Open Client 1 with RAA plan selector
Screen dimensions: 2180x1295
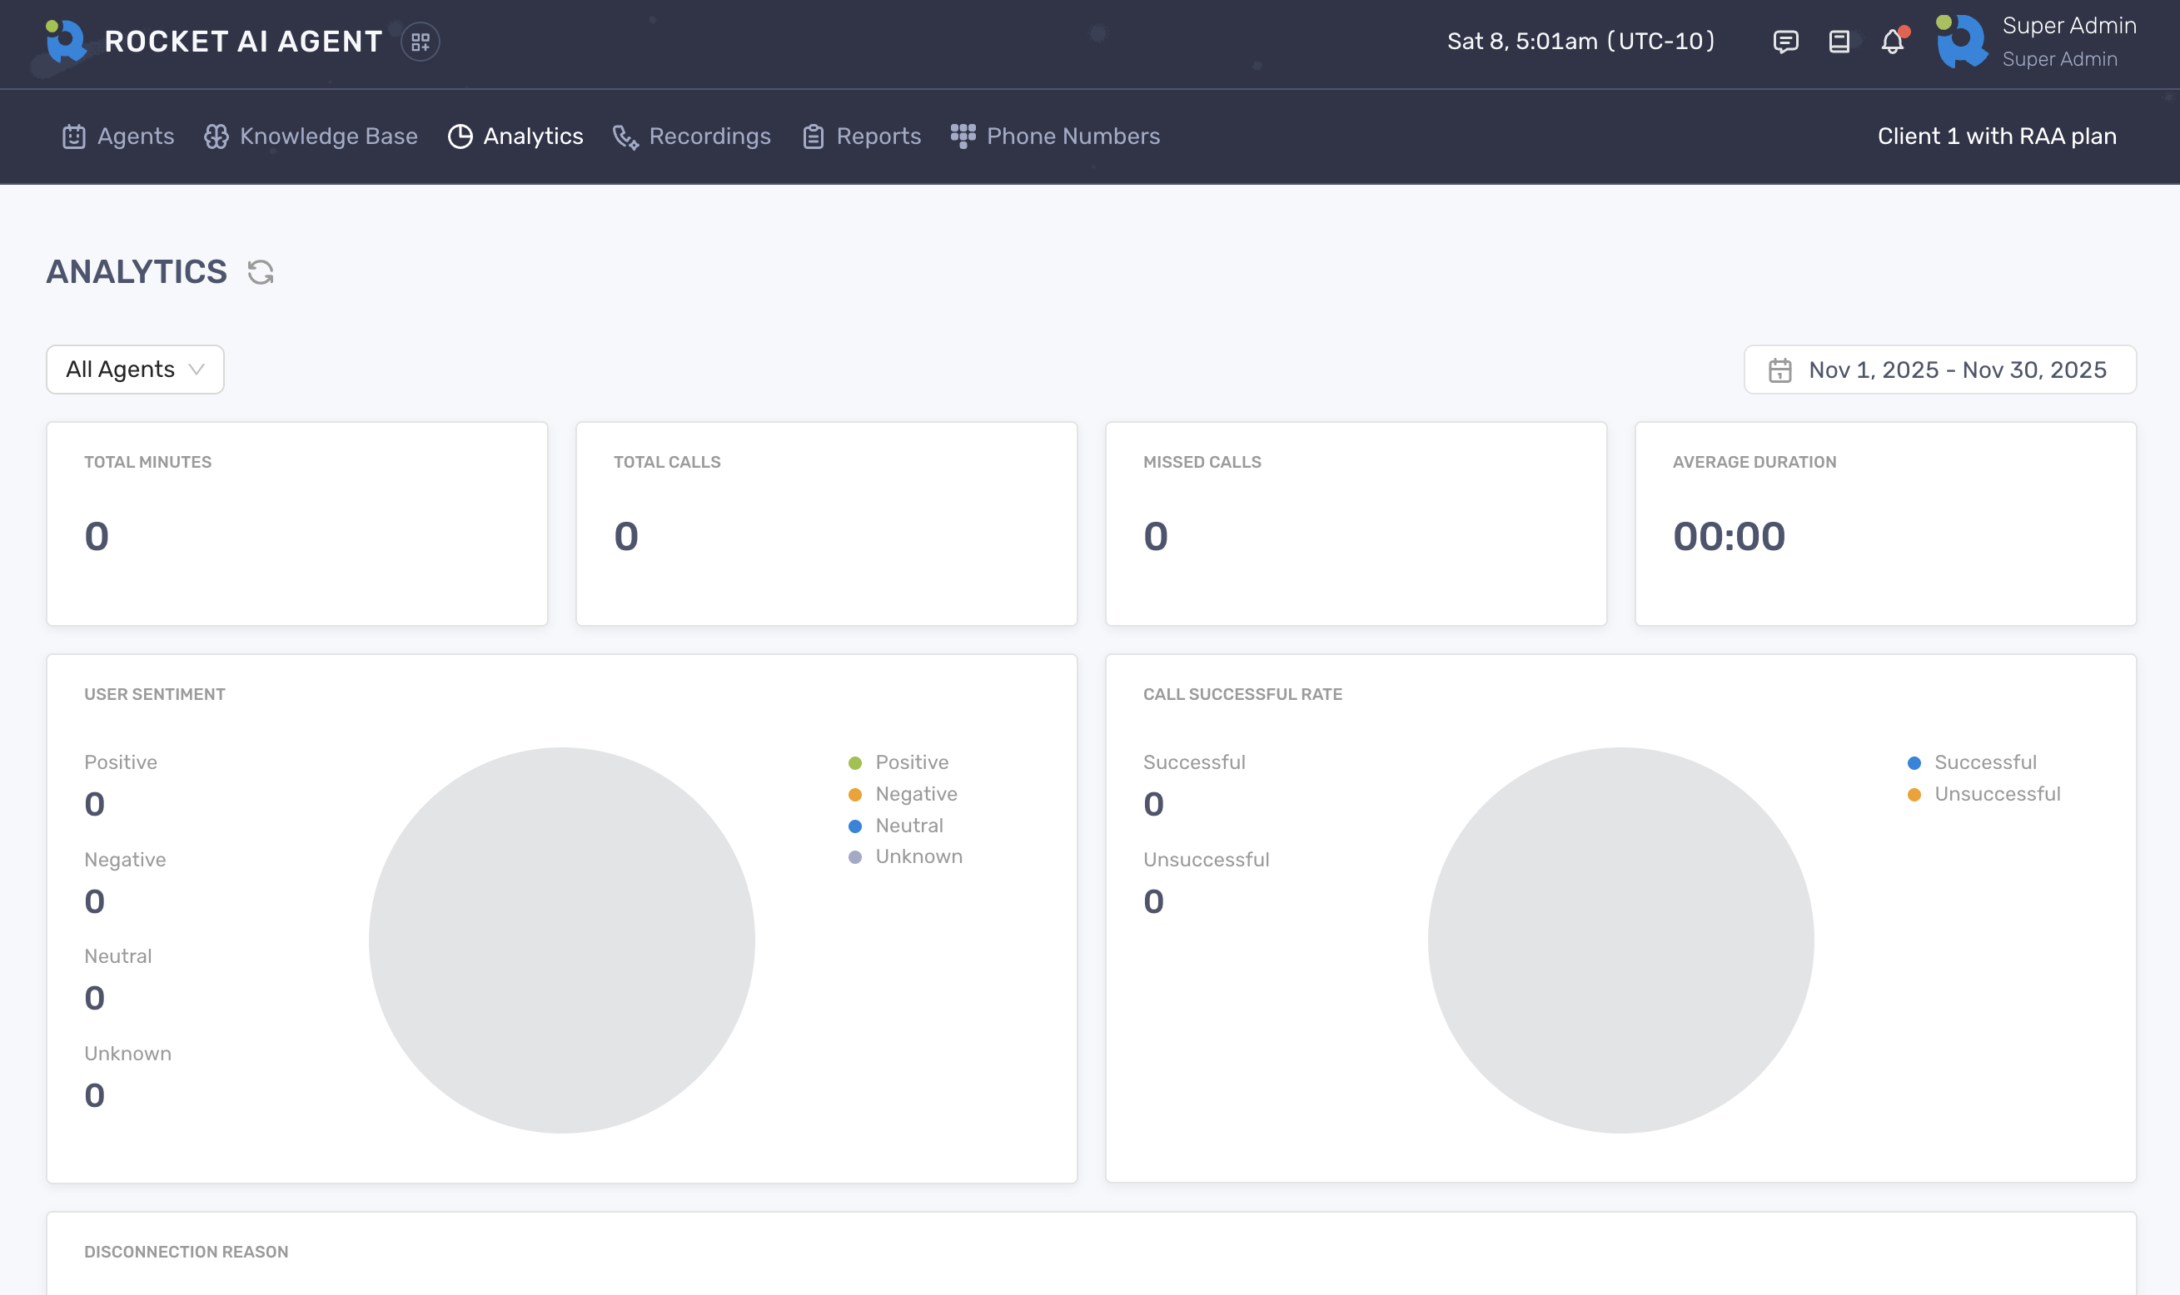tap(1996, 136)
